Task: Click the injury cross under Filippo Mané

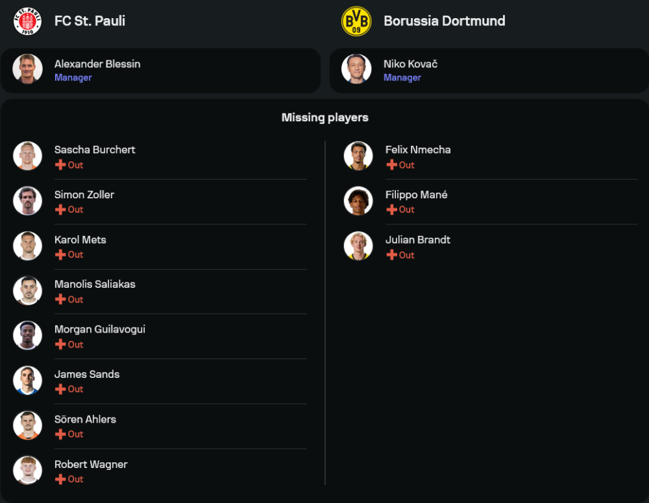Action: (391, 209)
